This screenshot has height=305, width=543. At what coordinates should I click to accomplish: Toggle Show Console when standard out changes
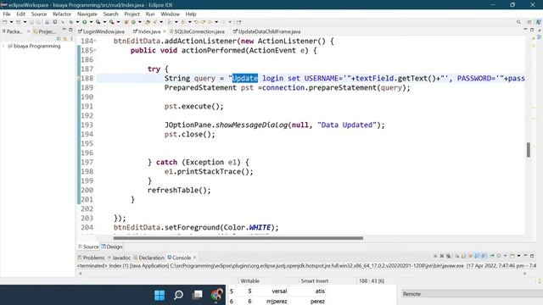[x=477, y=256]
